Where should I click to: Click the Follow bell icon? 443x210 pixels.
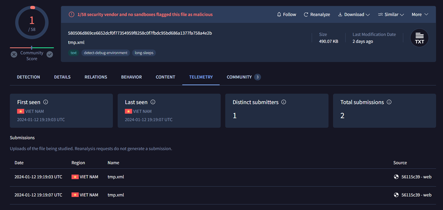[x=279, y=15]
